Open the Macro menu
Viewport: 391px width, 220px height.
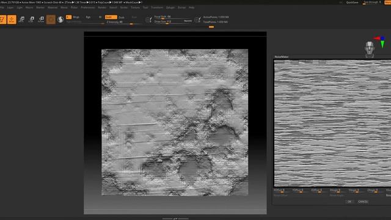(29, 8)
